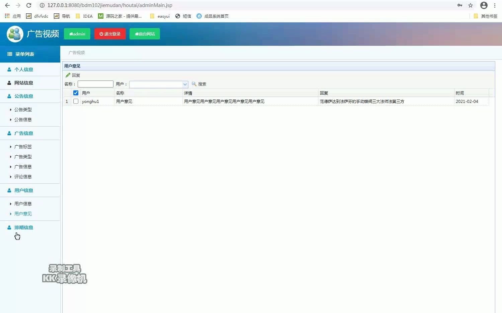Collapse the 广告信息 menu section

30,133
